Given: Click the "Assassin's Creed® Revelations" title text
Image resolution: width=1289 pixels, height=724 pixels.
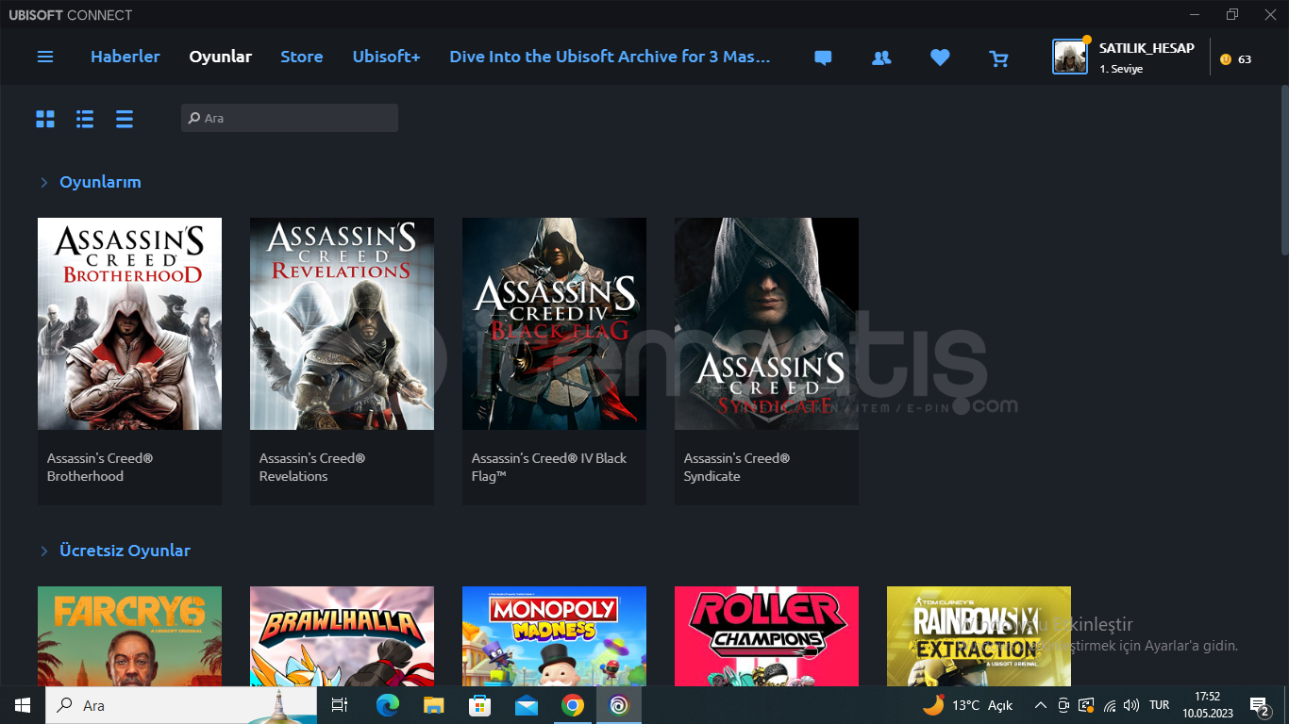Looking at the screenshot, I should click(312, 468).
